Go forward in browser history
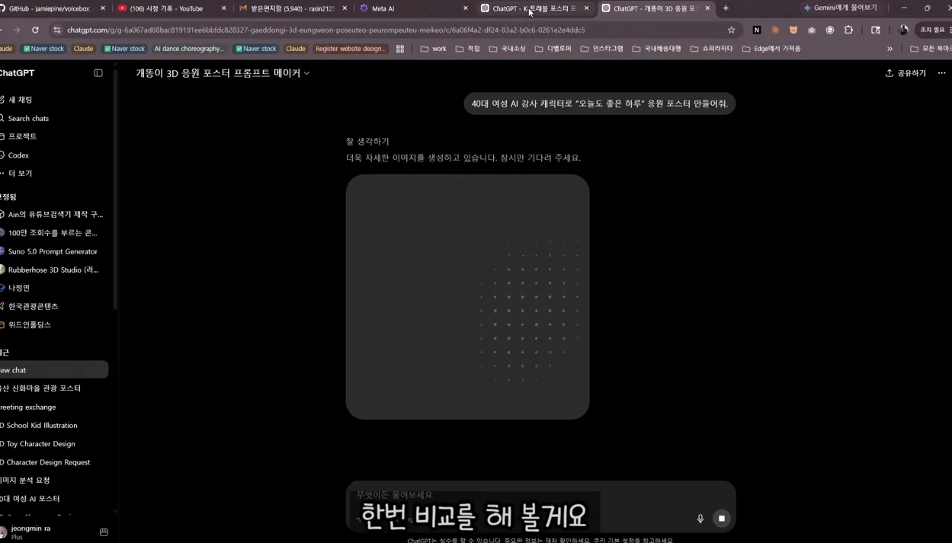 pyautogui.click(x=17, y=30)
